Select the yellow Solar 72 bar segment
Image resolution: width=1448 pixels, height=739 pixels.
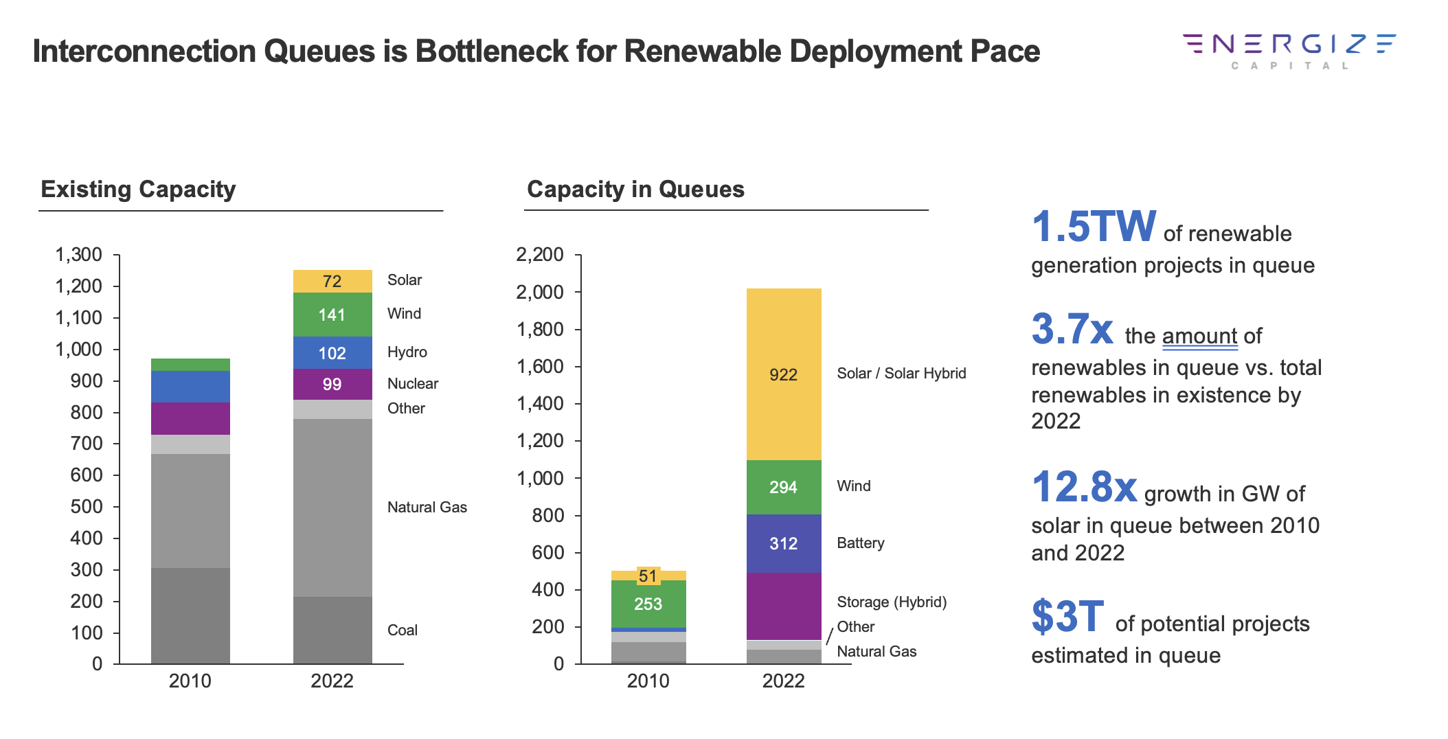click(332, 281)
